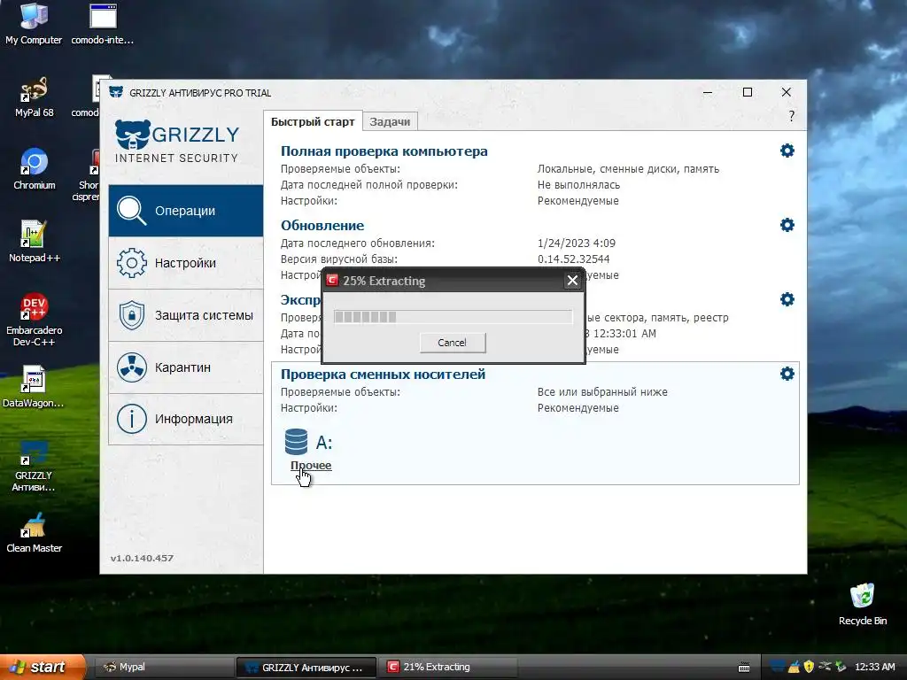The image size is (907, 680).
Task: Click the last update date 1/24/2023 4:09
Action: [x=576, y=243]
